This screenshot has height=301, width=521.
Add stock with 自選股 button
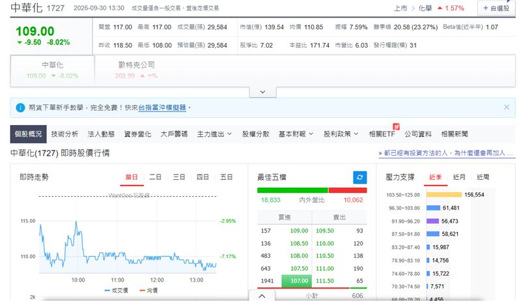tap(496, 8)
